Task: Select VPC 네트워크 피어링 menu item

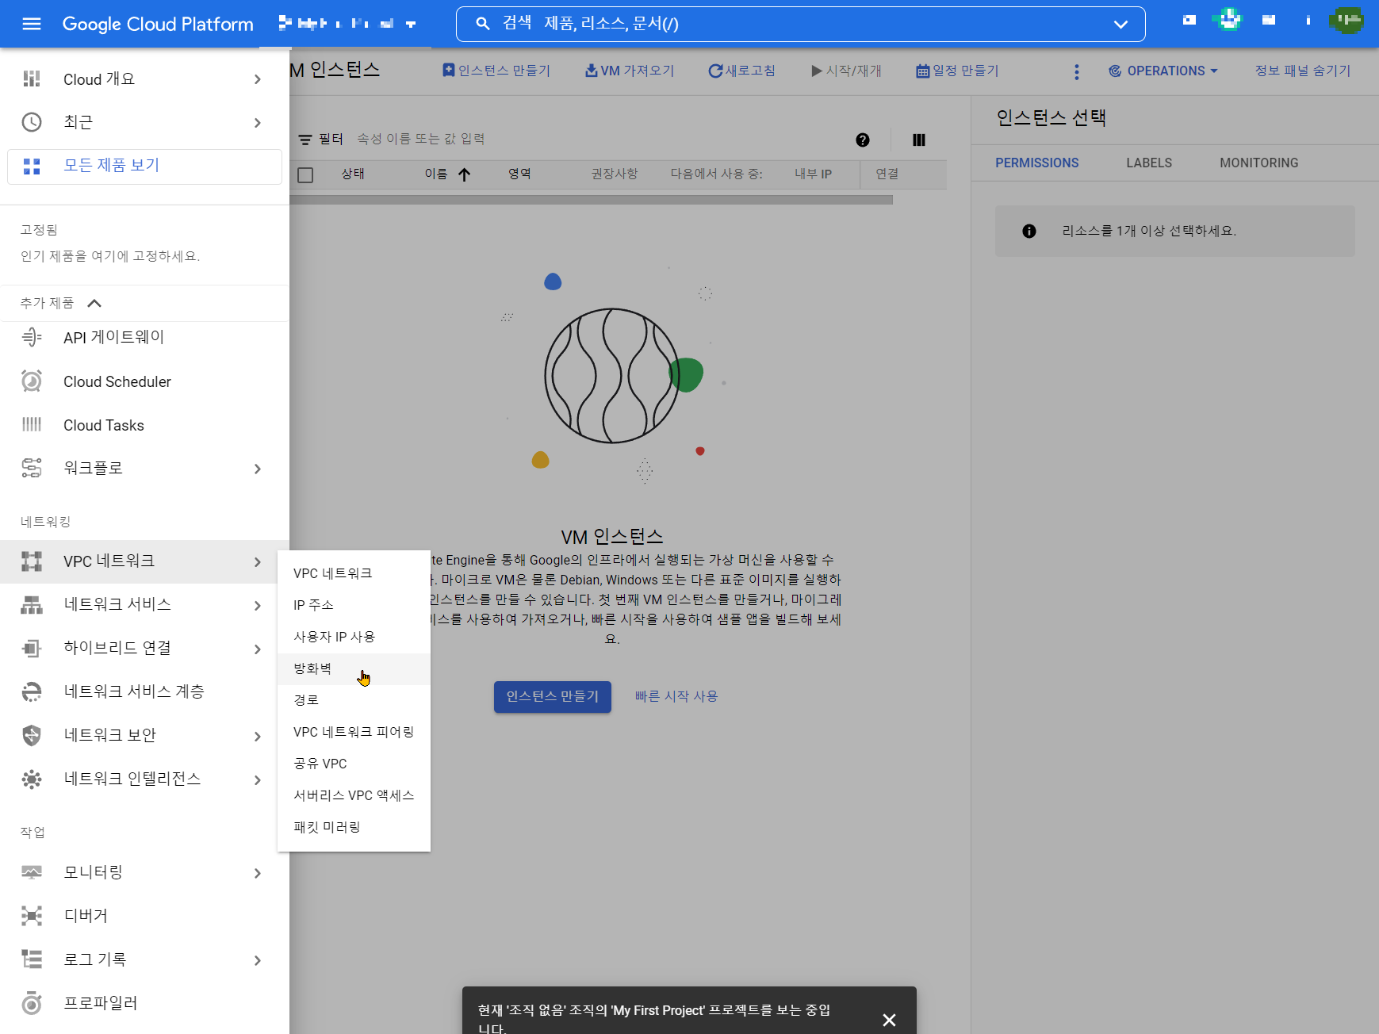Action: 354,732
